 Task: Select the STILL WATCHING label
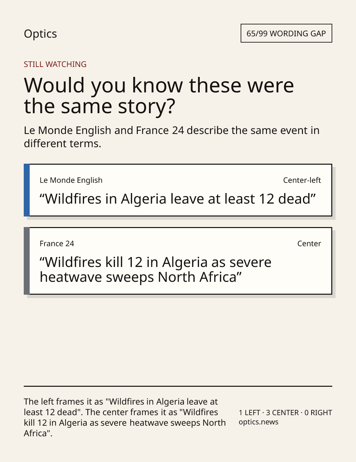(55, 64)
